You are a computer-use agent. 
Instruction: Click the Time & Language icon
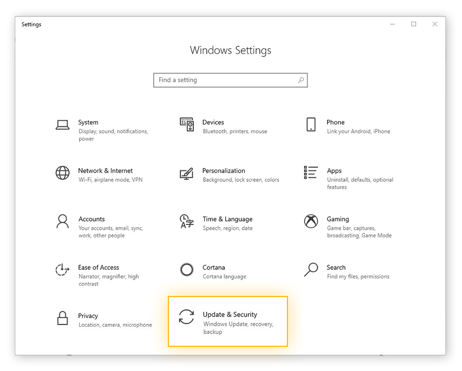point(186,221)
